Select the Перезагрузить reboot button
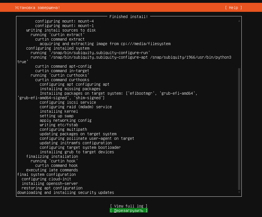The image size is (262, 217). point(129,211)
